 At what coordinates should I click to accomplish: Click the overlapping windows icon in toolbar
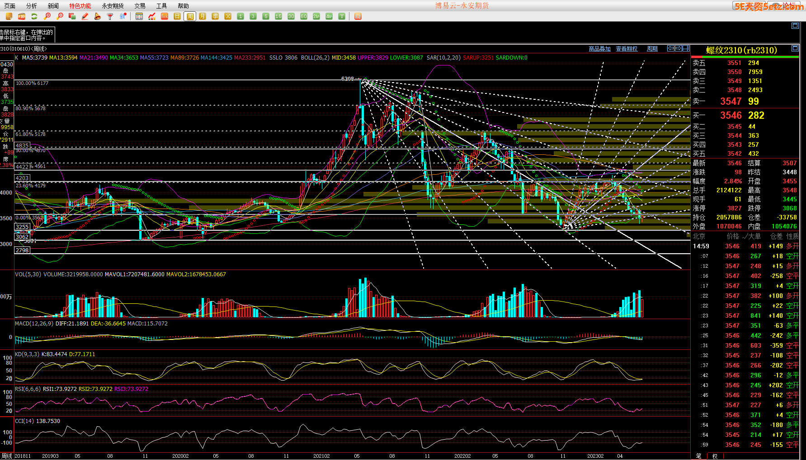click(72, 16)
